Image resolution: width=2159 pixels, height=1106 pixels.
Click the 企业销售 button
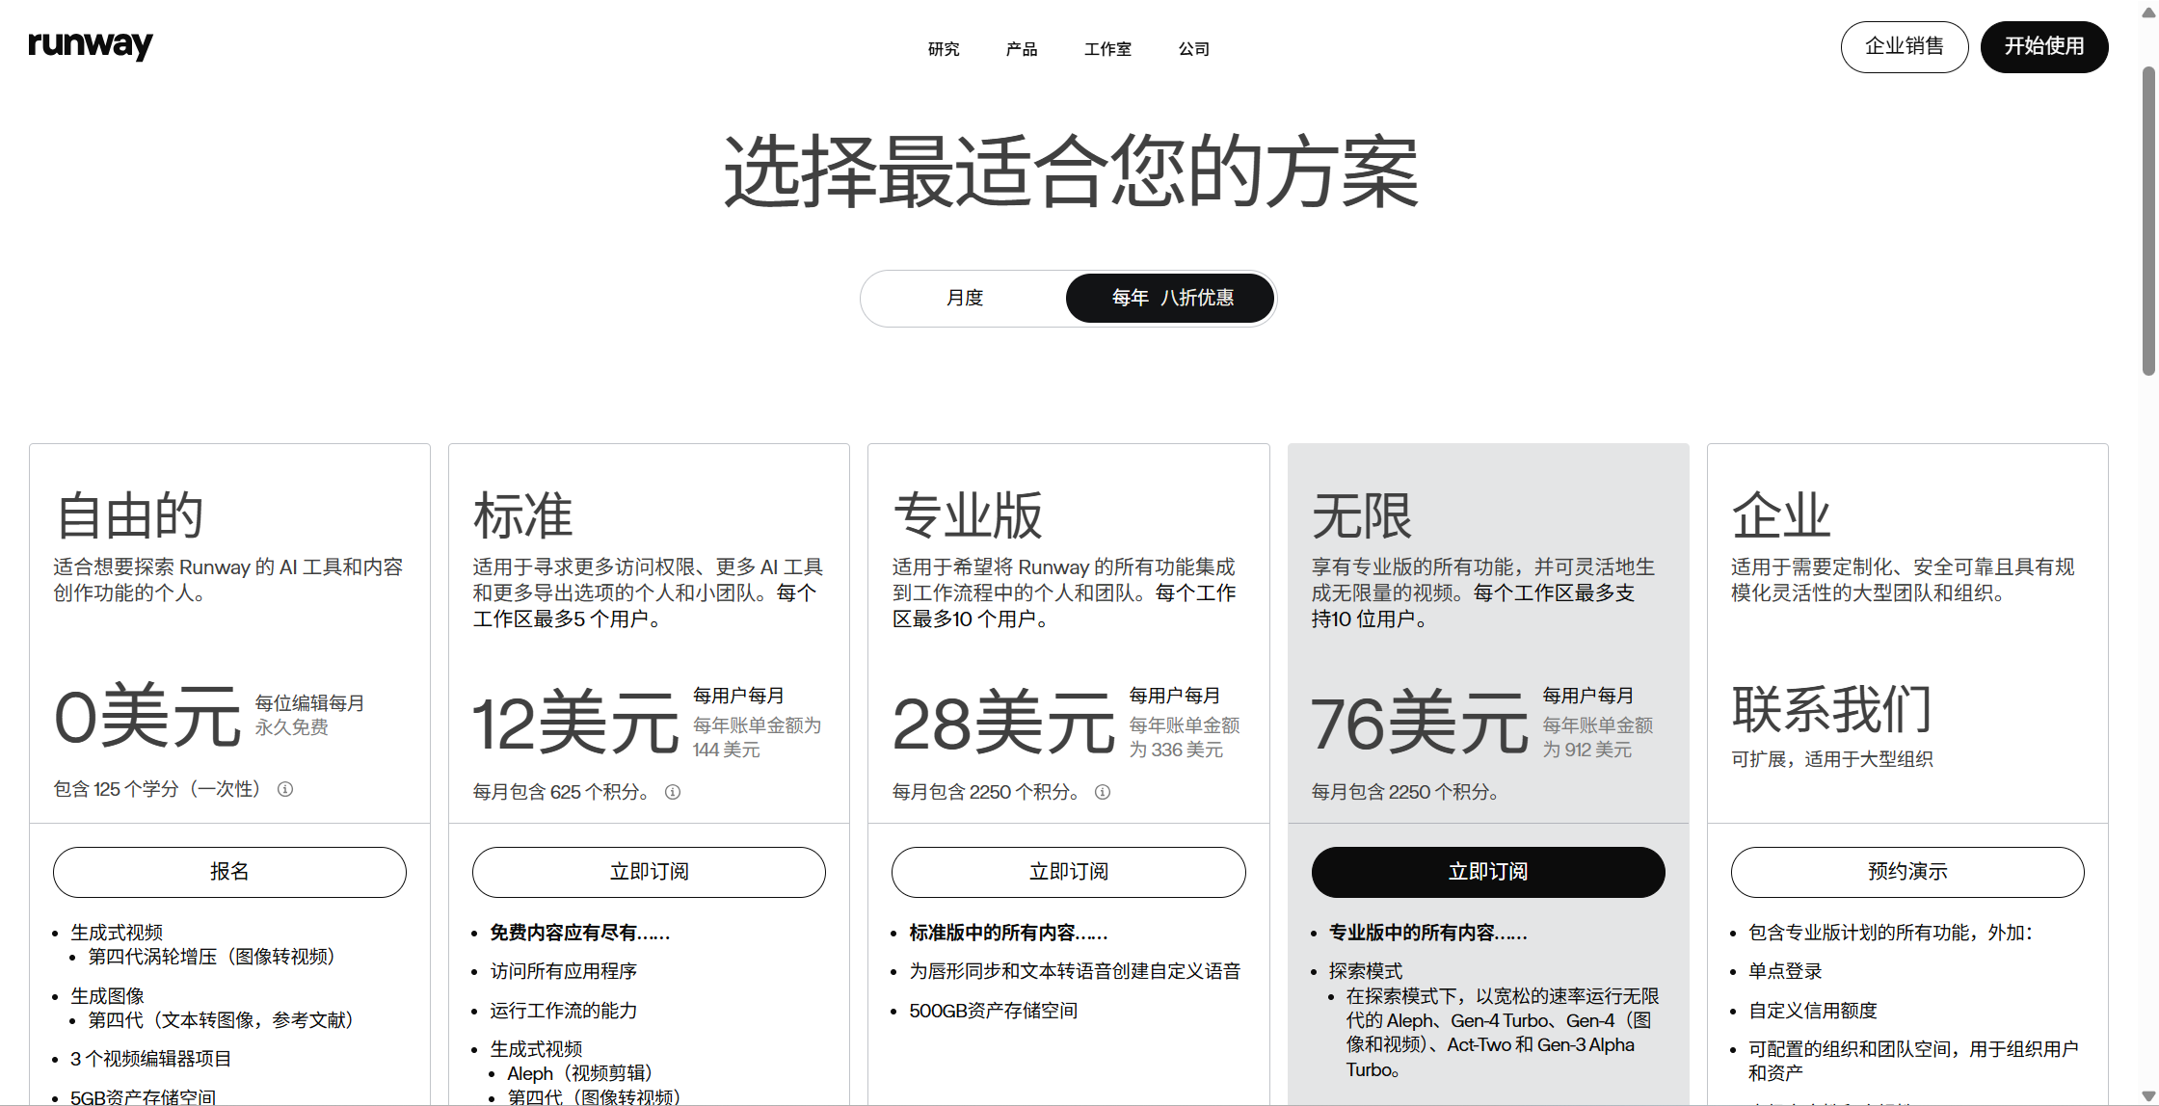click(1904, 46)
